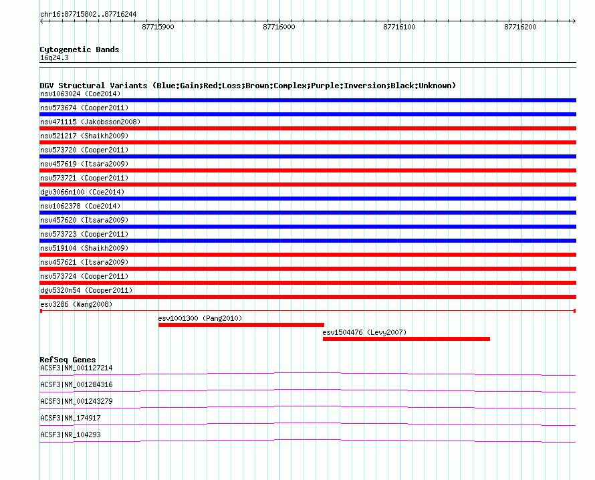This screenshot has height=480, width=595.
Task: Open nsv1062378 (Coe2014) variant label
Action: 80,206
